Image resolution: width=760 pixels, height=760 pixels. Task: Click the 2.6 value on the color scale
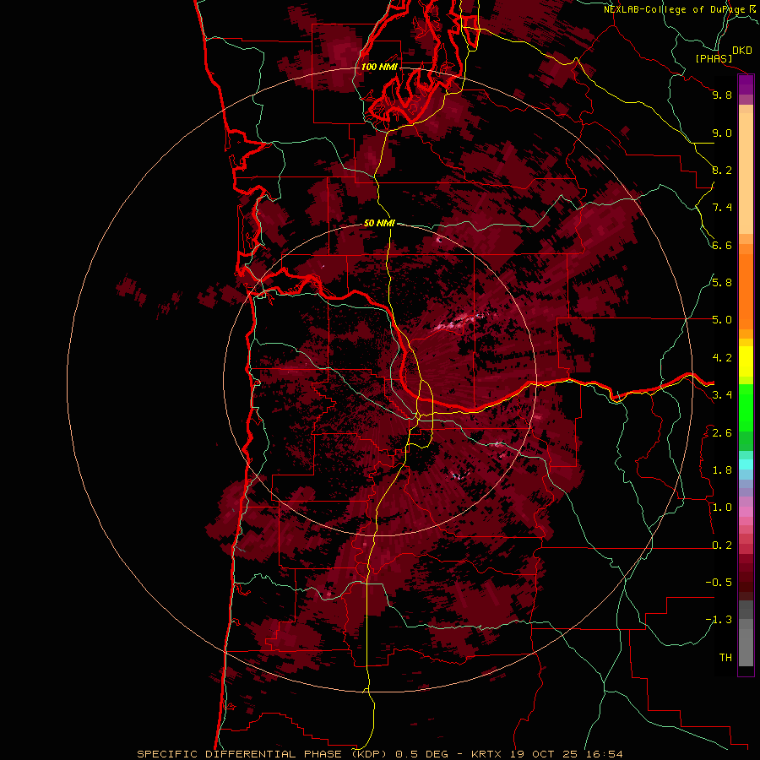pos(722,433)
